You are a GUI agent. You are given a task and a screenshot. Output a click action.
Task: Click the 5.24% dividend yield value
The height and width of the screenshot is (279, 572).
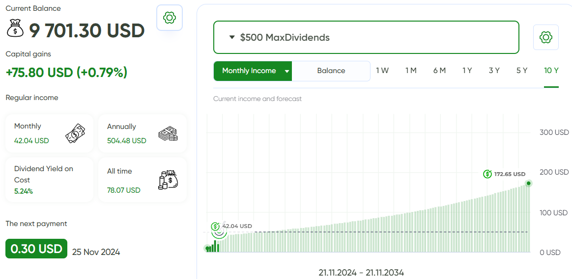pos(24,191)
